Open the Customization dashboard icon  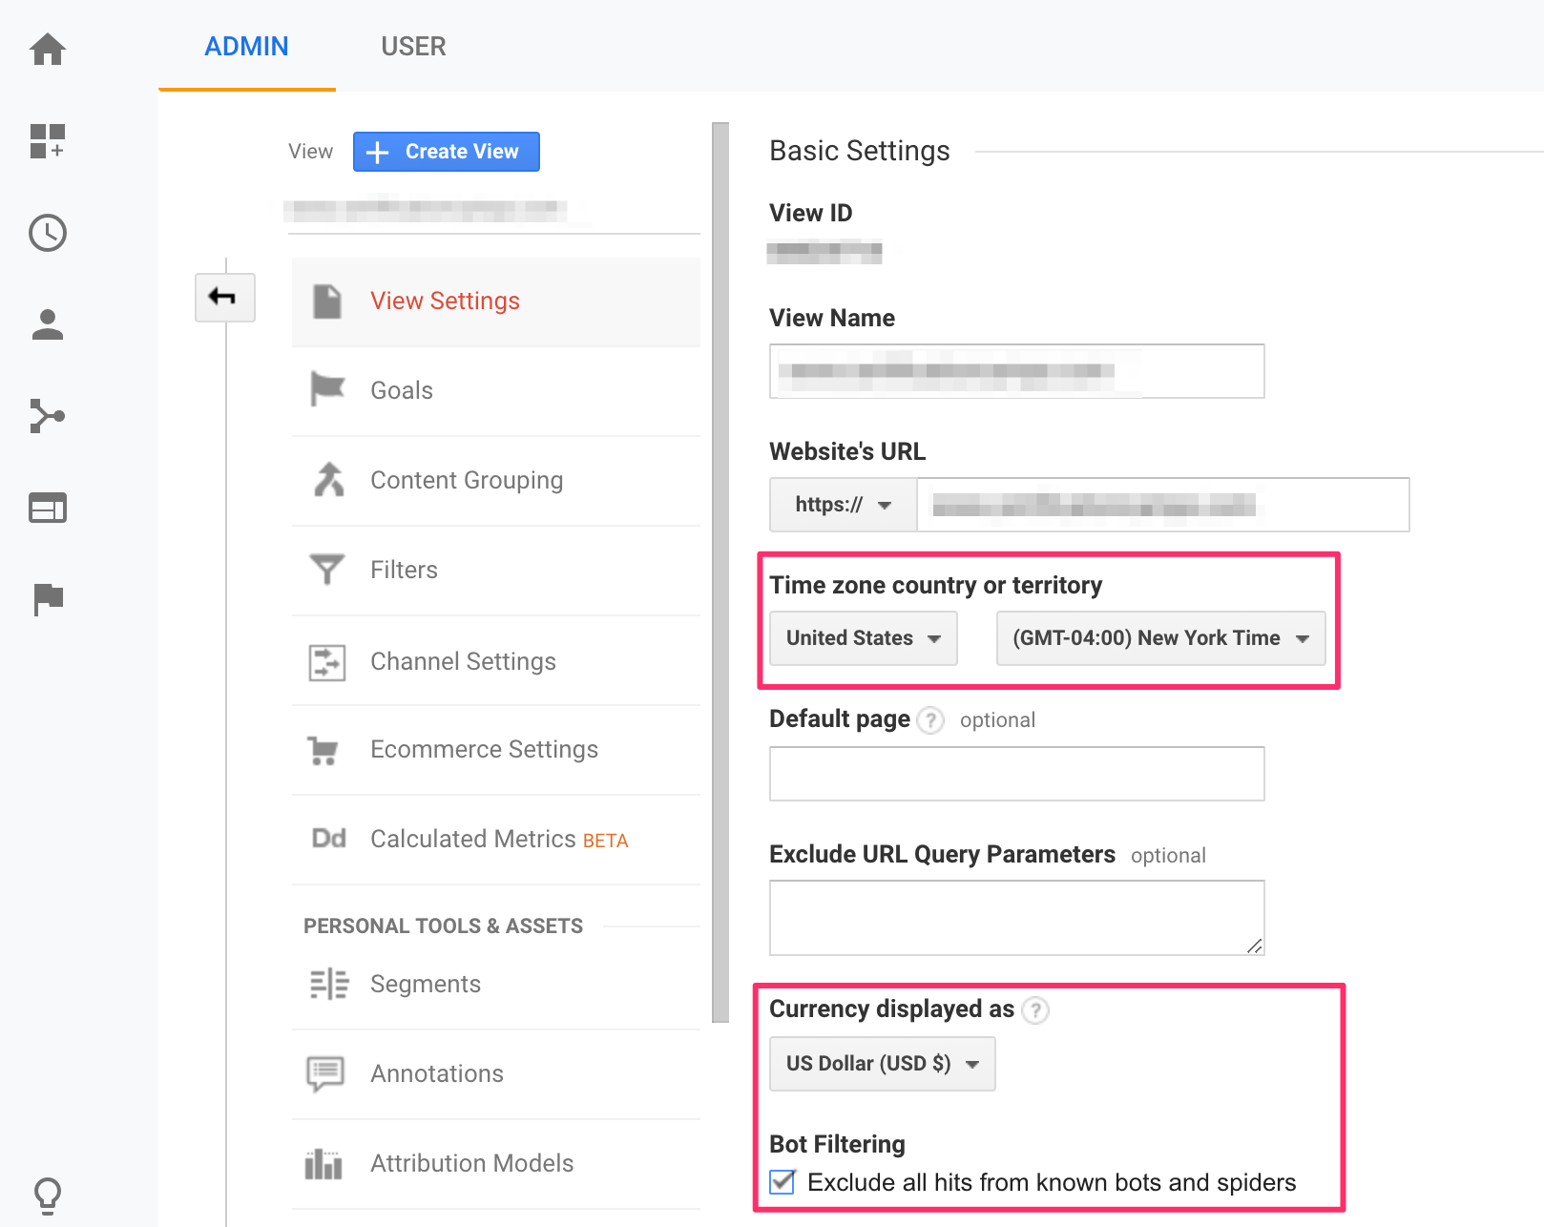(48, 141)
